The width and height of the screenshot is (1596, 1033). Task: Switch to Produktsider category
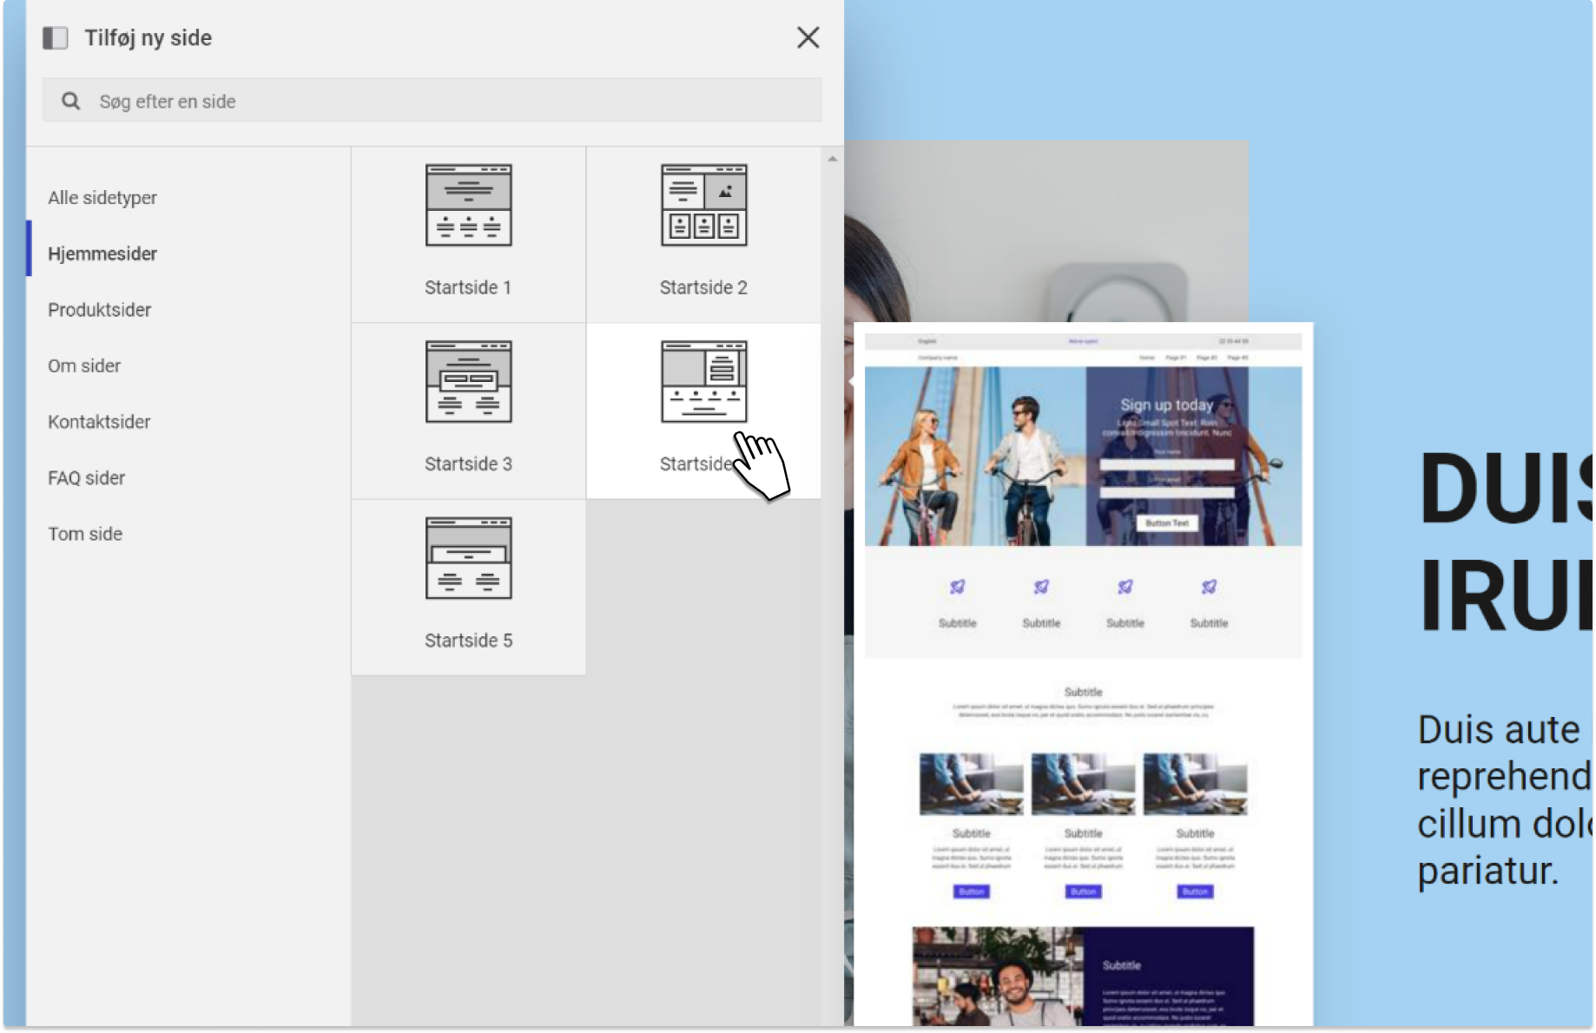(x=100, y=310)
